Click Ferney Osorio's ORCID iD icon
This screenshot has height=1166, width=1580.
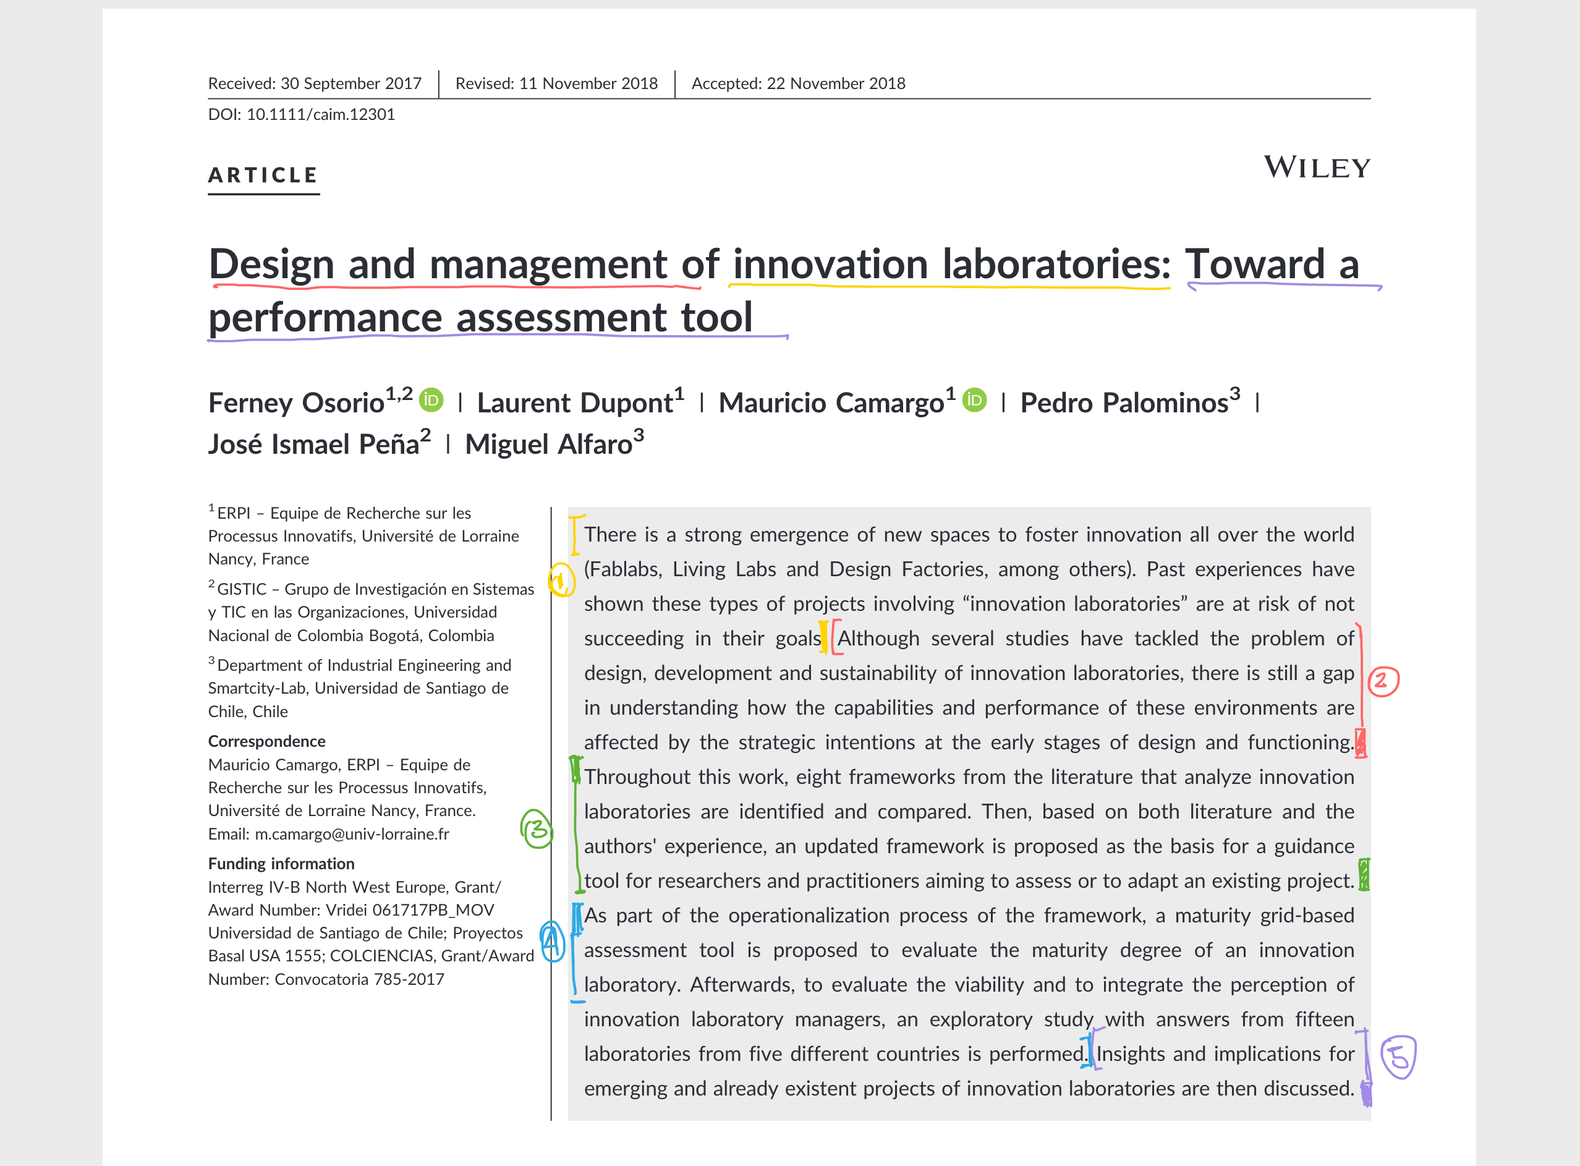(x=431, y=399)
